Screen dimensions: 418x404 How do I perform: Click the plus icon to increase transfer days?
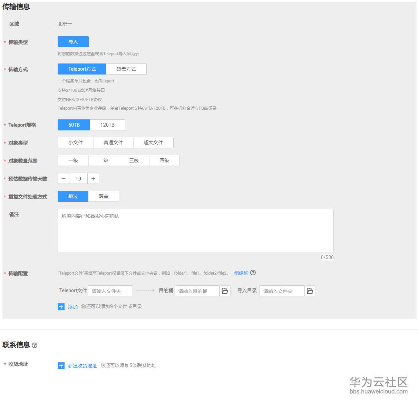pos(93,178)
